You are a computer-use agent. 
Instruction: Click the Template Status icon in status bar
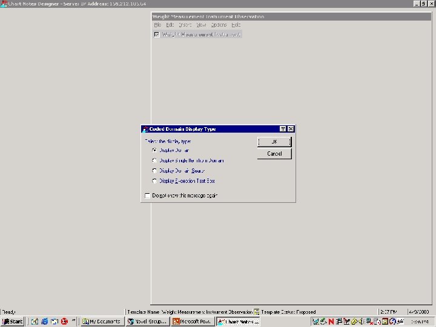coord(257,312)
